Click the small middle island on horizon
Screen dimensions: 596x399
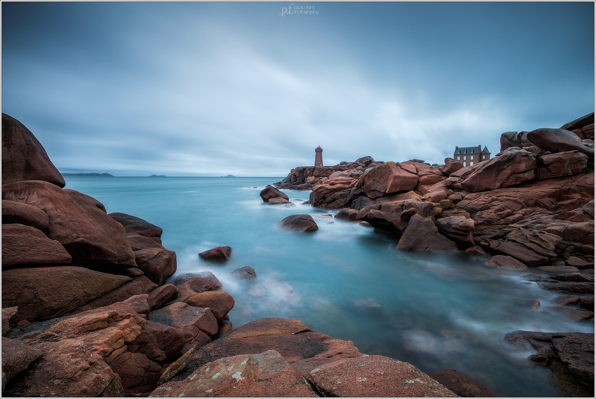pyautogui.click(x=156, y=175)
